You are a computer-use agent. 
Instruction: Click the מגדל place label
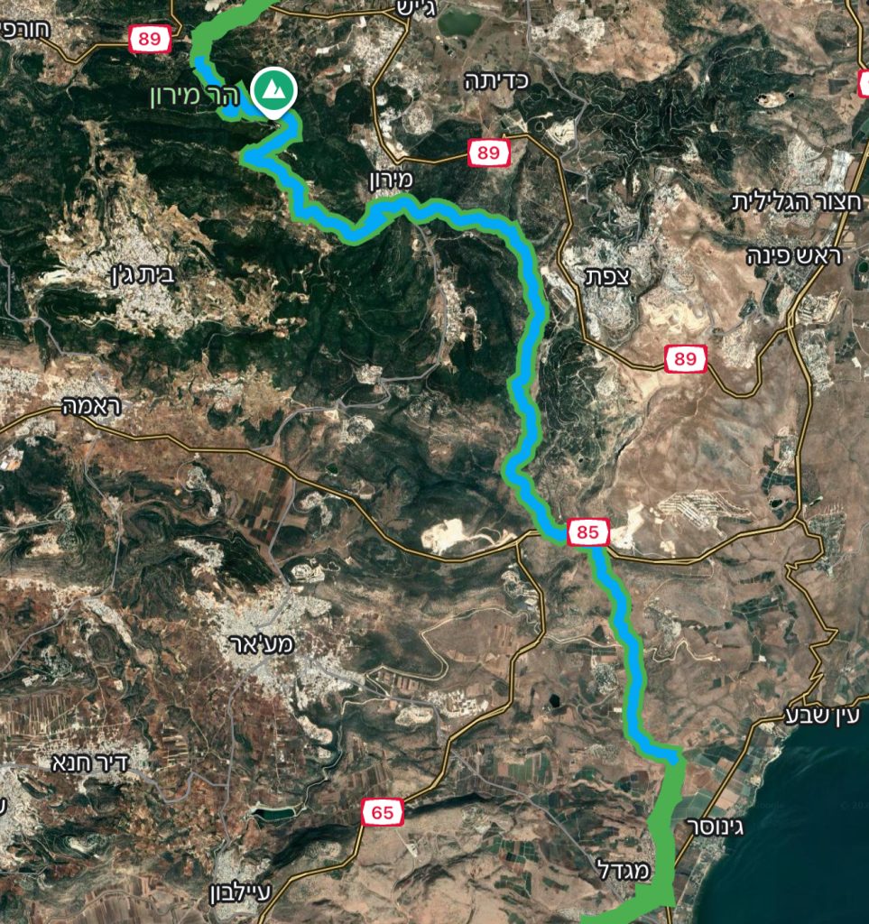click(624, 870)
